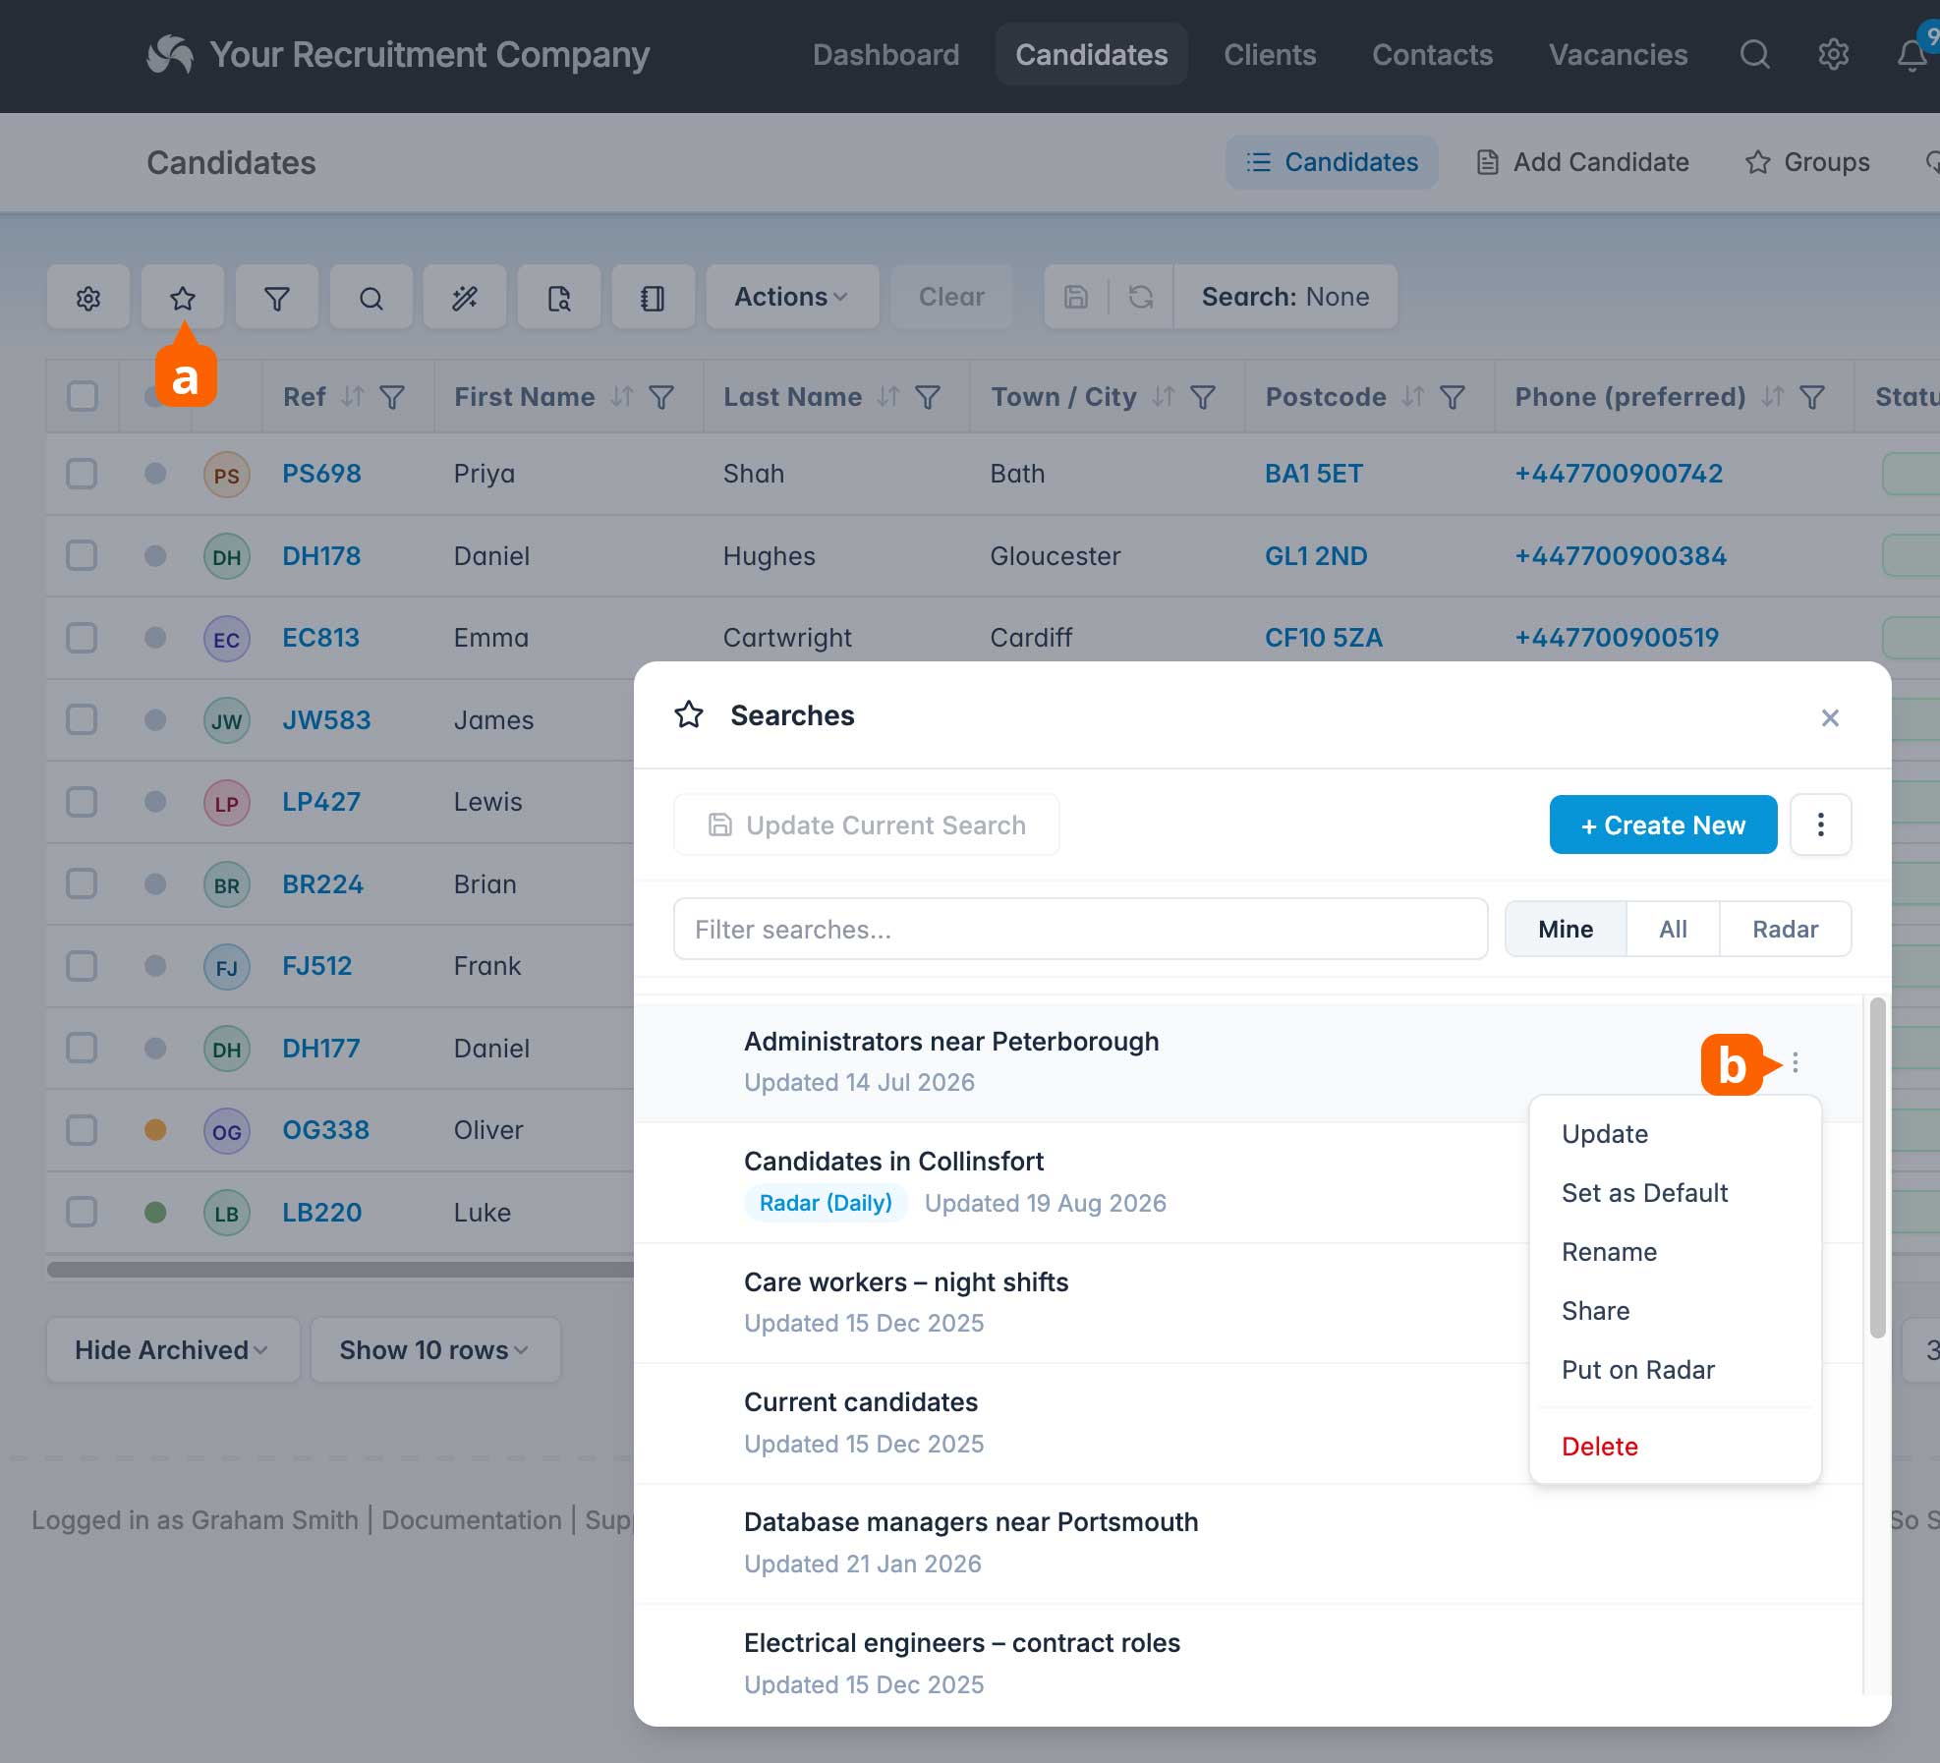Click the Create New button
Image resolution: width=1940 pixels, height=1763 pixels.
(1663, 825)
